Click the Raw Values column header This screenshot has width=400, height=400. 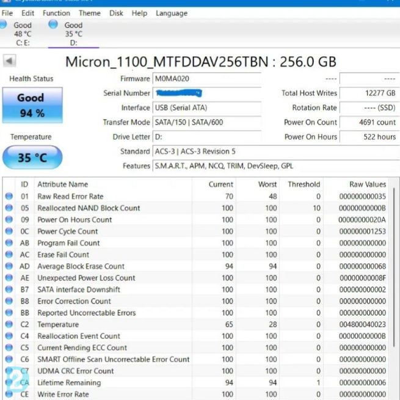pyautogui.click(x=356, y=184)
